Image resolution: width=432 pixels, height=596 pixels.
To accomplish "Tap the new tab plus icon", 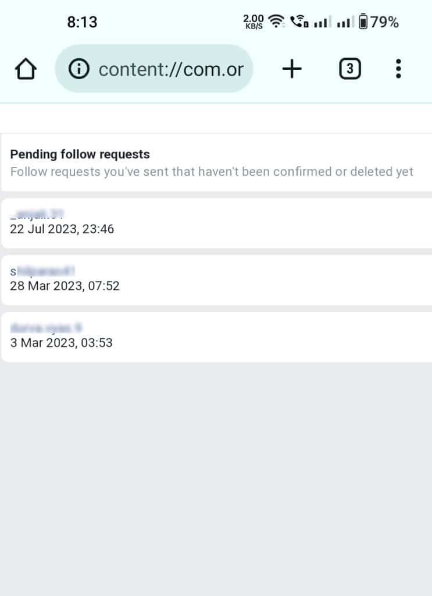I will click(x=292, y=68).
